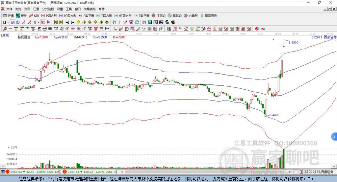Screen dimensions: 337x182
Task: Open the 9T四方形 tool
Action: [123, 16]
